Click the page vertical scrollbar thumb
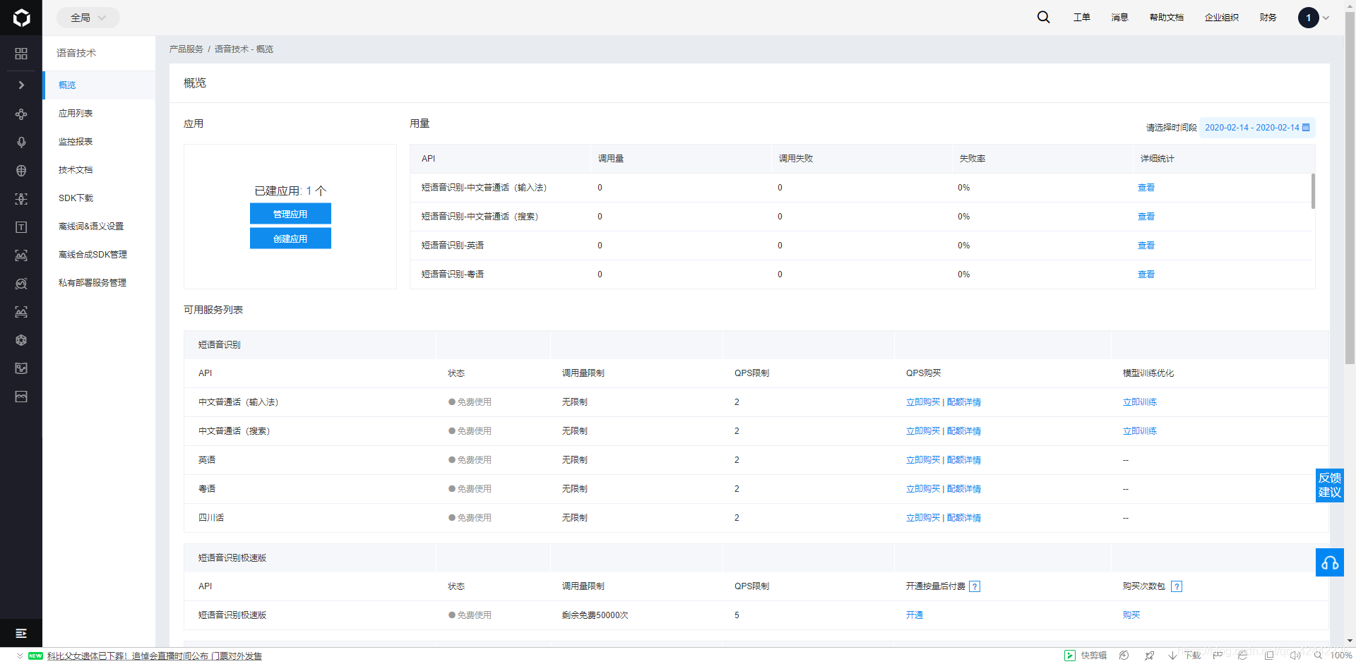The image size is (1356, 664). 1350,187
